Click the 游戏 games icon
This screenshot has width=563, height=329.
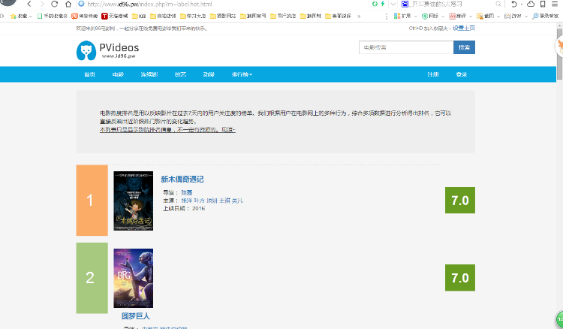click(507, 17)
